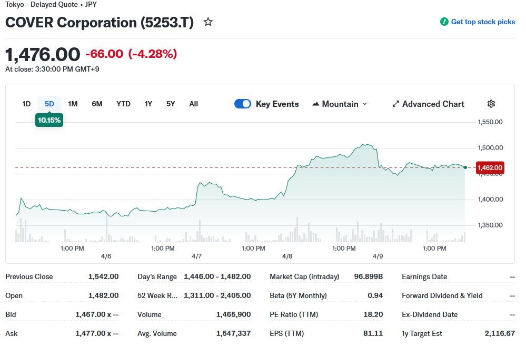Viewport: 526px width, 347px height.
Task: Click the Forward Dividend & Yield label
Action: click(x=442, y=295)
